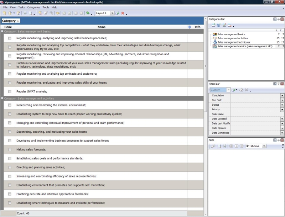Sort by the Name column header
The width and height of the screenshot is (285, 217).
tap(102, 27)
